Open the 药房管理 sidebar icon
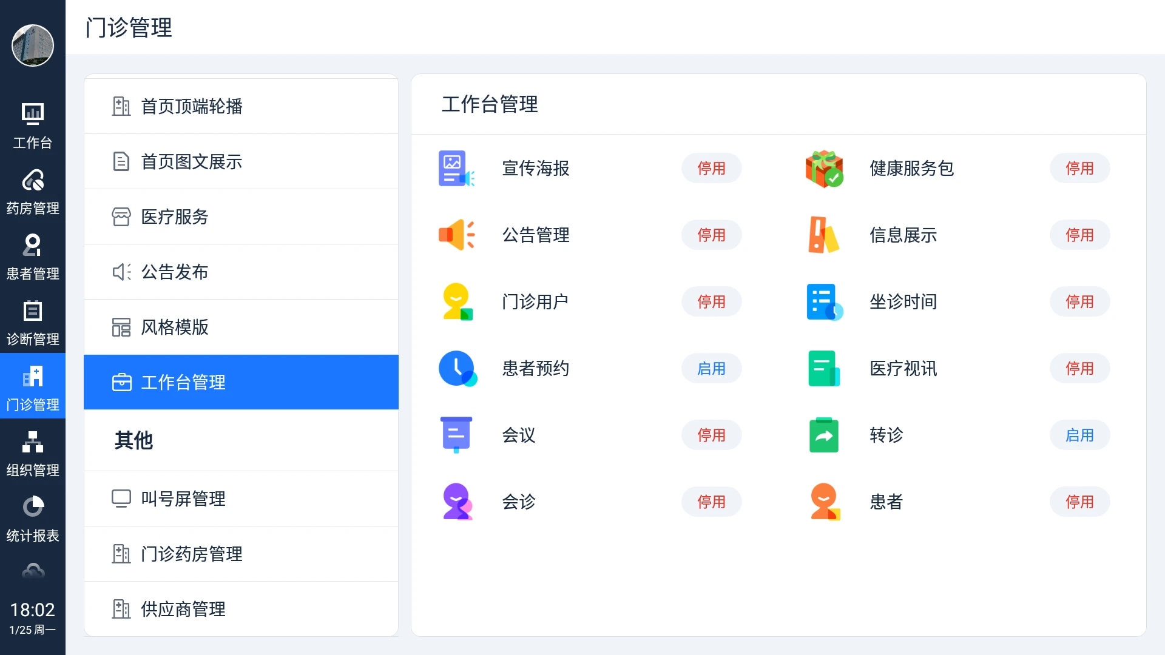Viewport: 1165px width, 655px height. (33, 191)
